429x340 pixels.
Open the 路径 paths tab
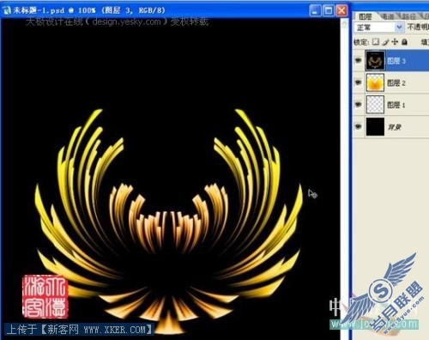tap(408, 16)
